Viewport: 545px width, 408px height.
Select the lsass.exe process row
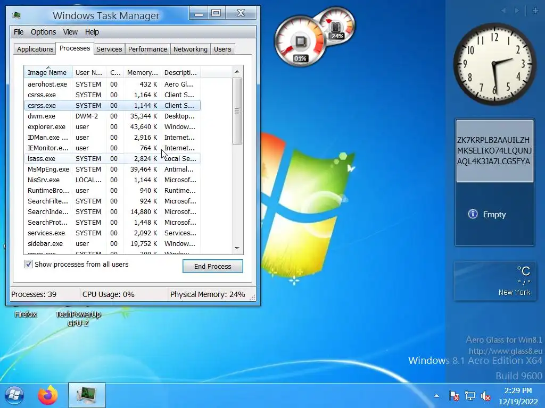(112, 158)
